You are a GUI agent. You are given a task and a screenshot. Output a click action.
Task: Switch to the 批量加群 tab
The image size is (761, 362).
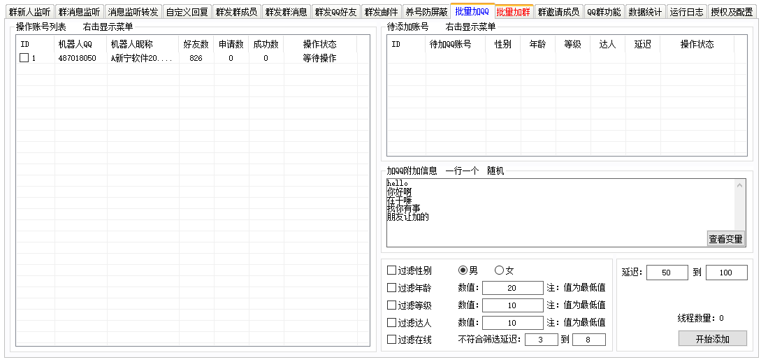click(514, 12)
